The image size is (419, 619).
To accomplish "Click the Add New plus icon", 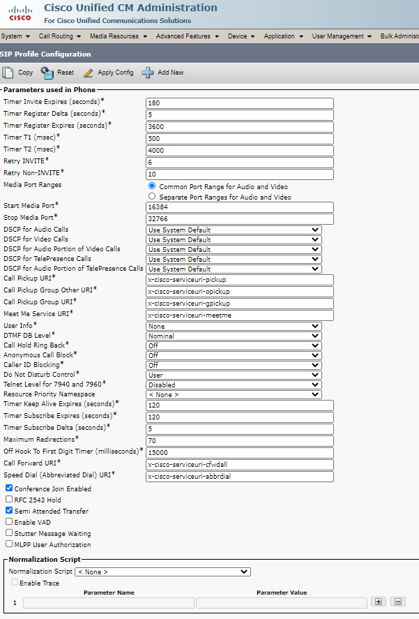I will [148, 73].
